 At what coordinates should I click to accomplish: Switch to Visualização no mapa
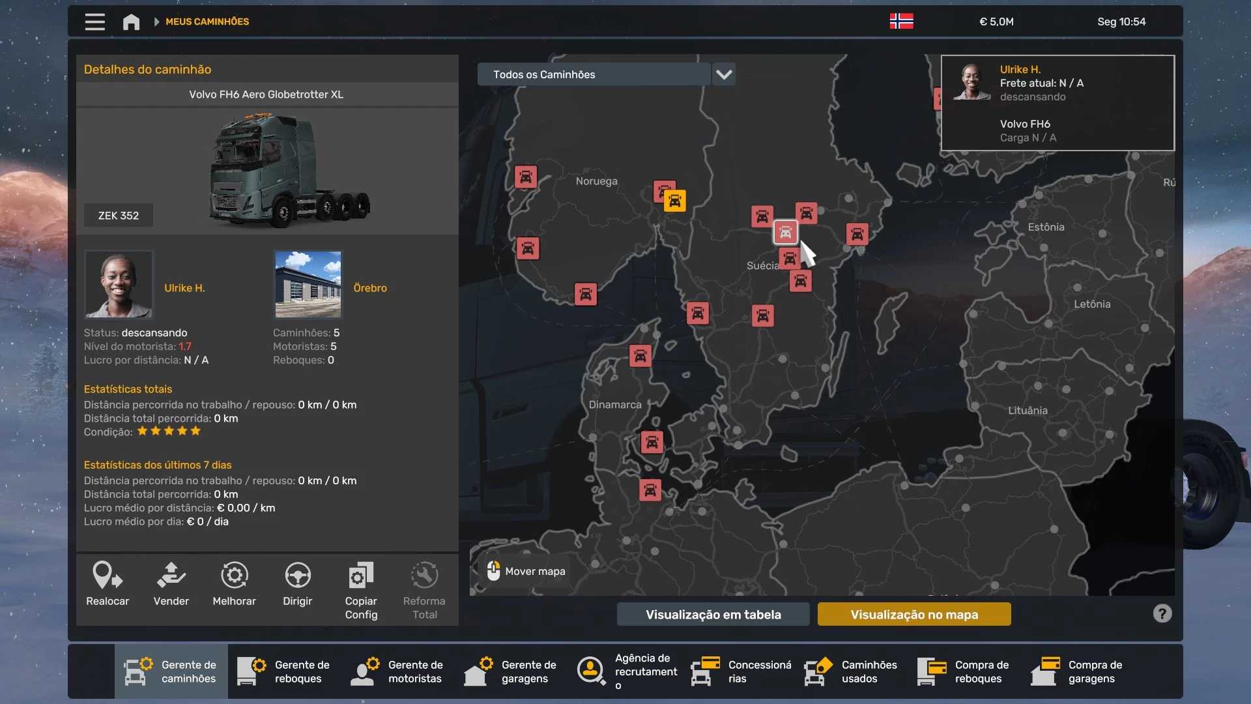pyautogui.click(x=913, y=614)
